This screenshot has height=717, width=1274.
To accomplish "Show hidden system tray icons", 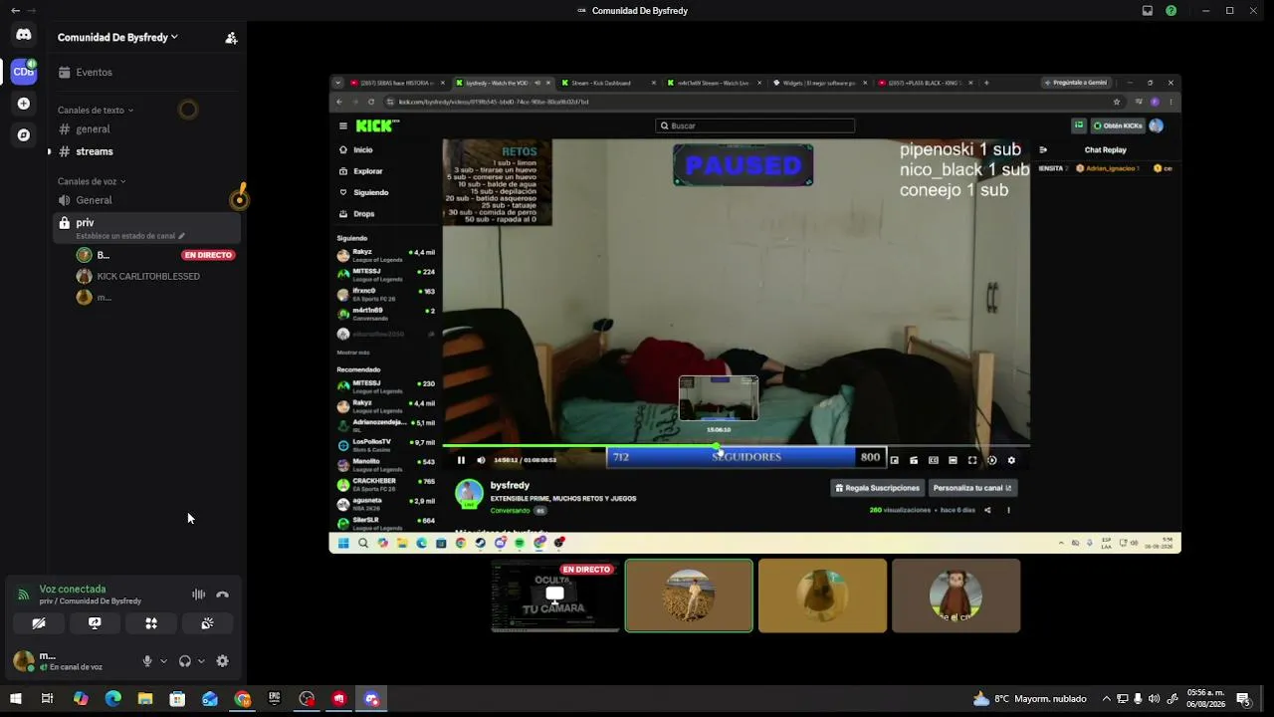I will coord(1106,699).
